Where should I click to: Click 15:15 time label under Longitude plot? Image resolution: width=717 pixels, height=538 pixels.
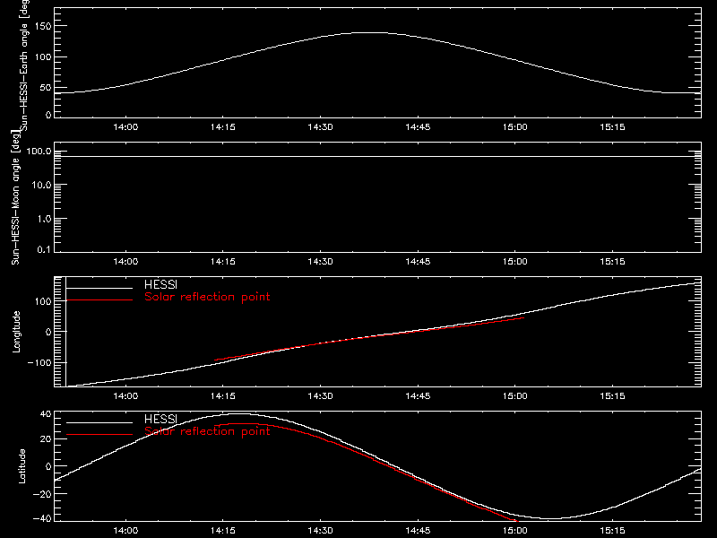[612, 396]
